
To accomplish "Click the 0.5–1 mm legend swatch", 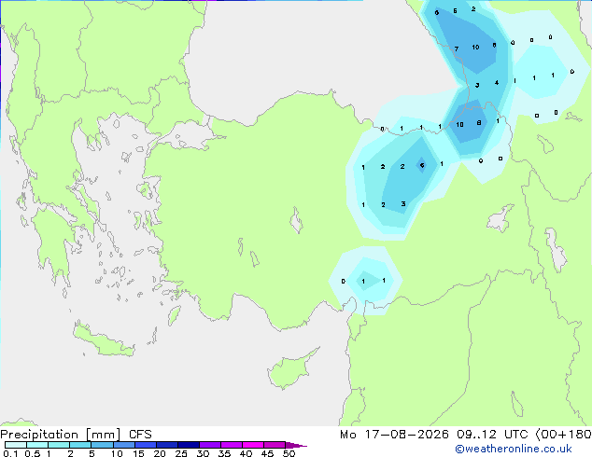I will pos(37,445).
